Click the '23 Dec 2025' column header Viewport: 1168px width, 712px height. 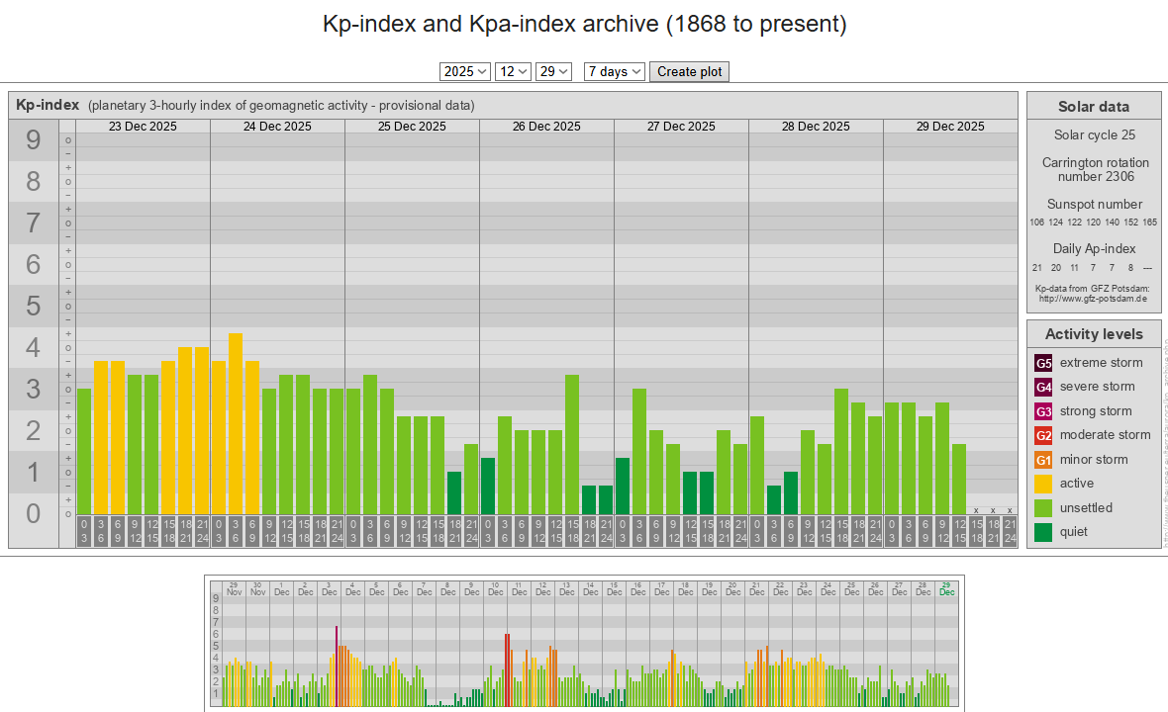(143, 127)
